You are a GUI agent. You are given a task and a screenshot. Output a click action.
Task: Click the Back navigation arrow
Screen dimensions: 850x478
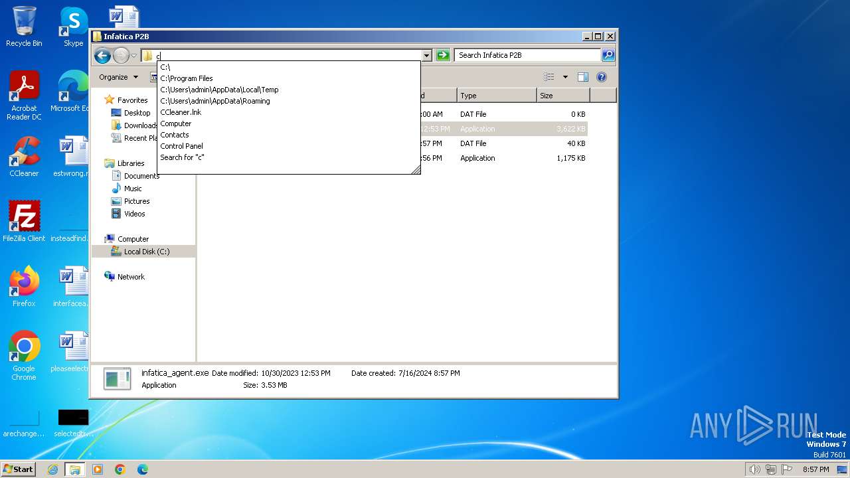[x=102, y=55]
